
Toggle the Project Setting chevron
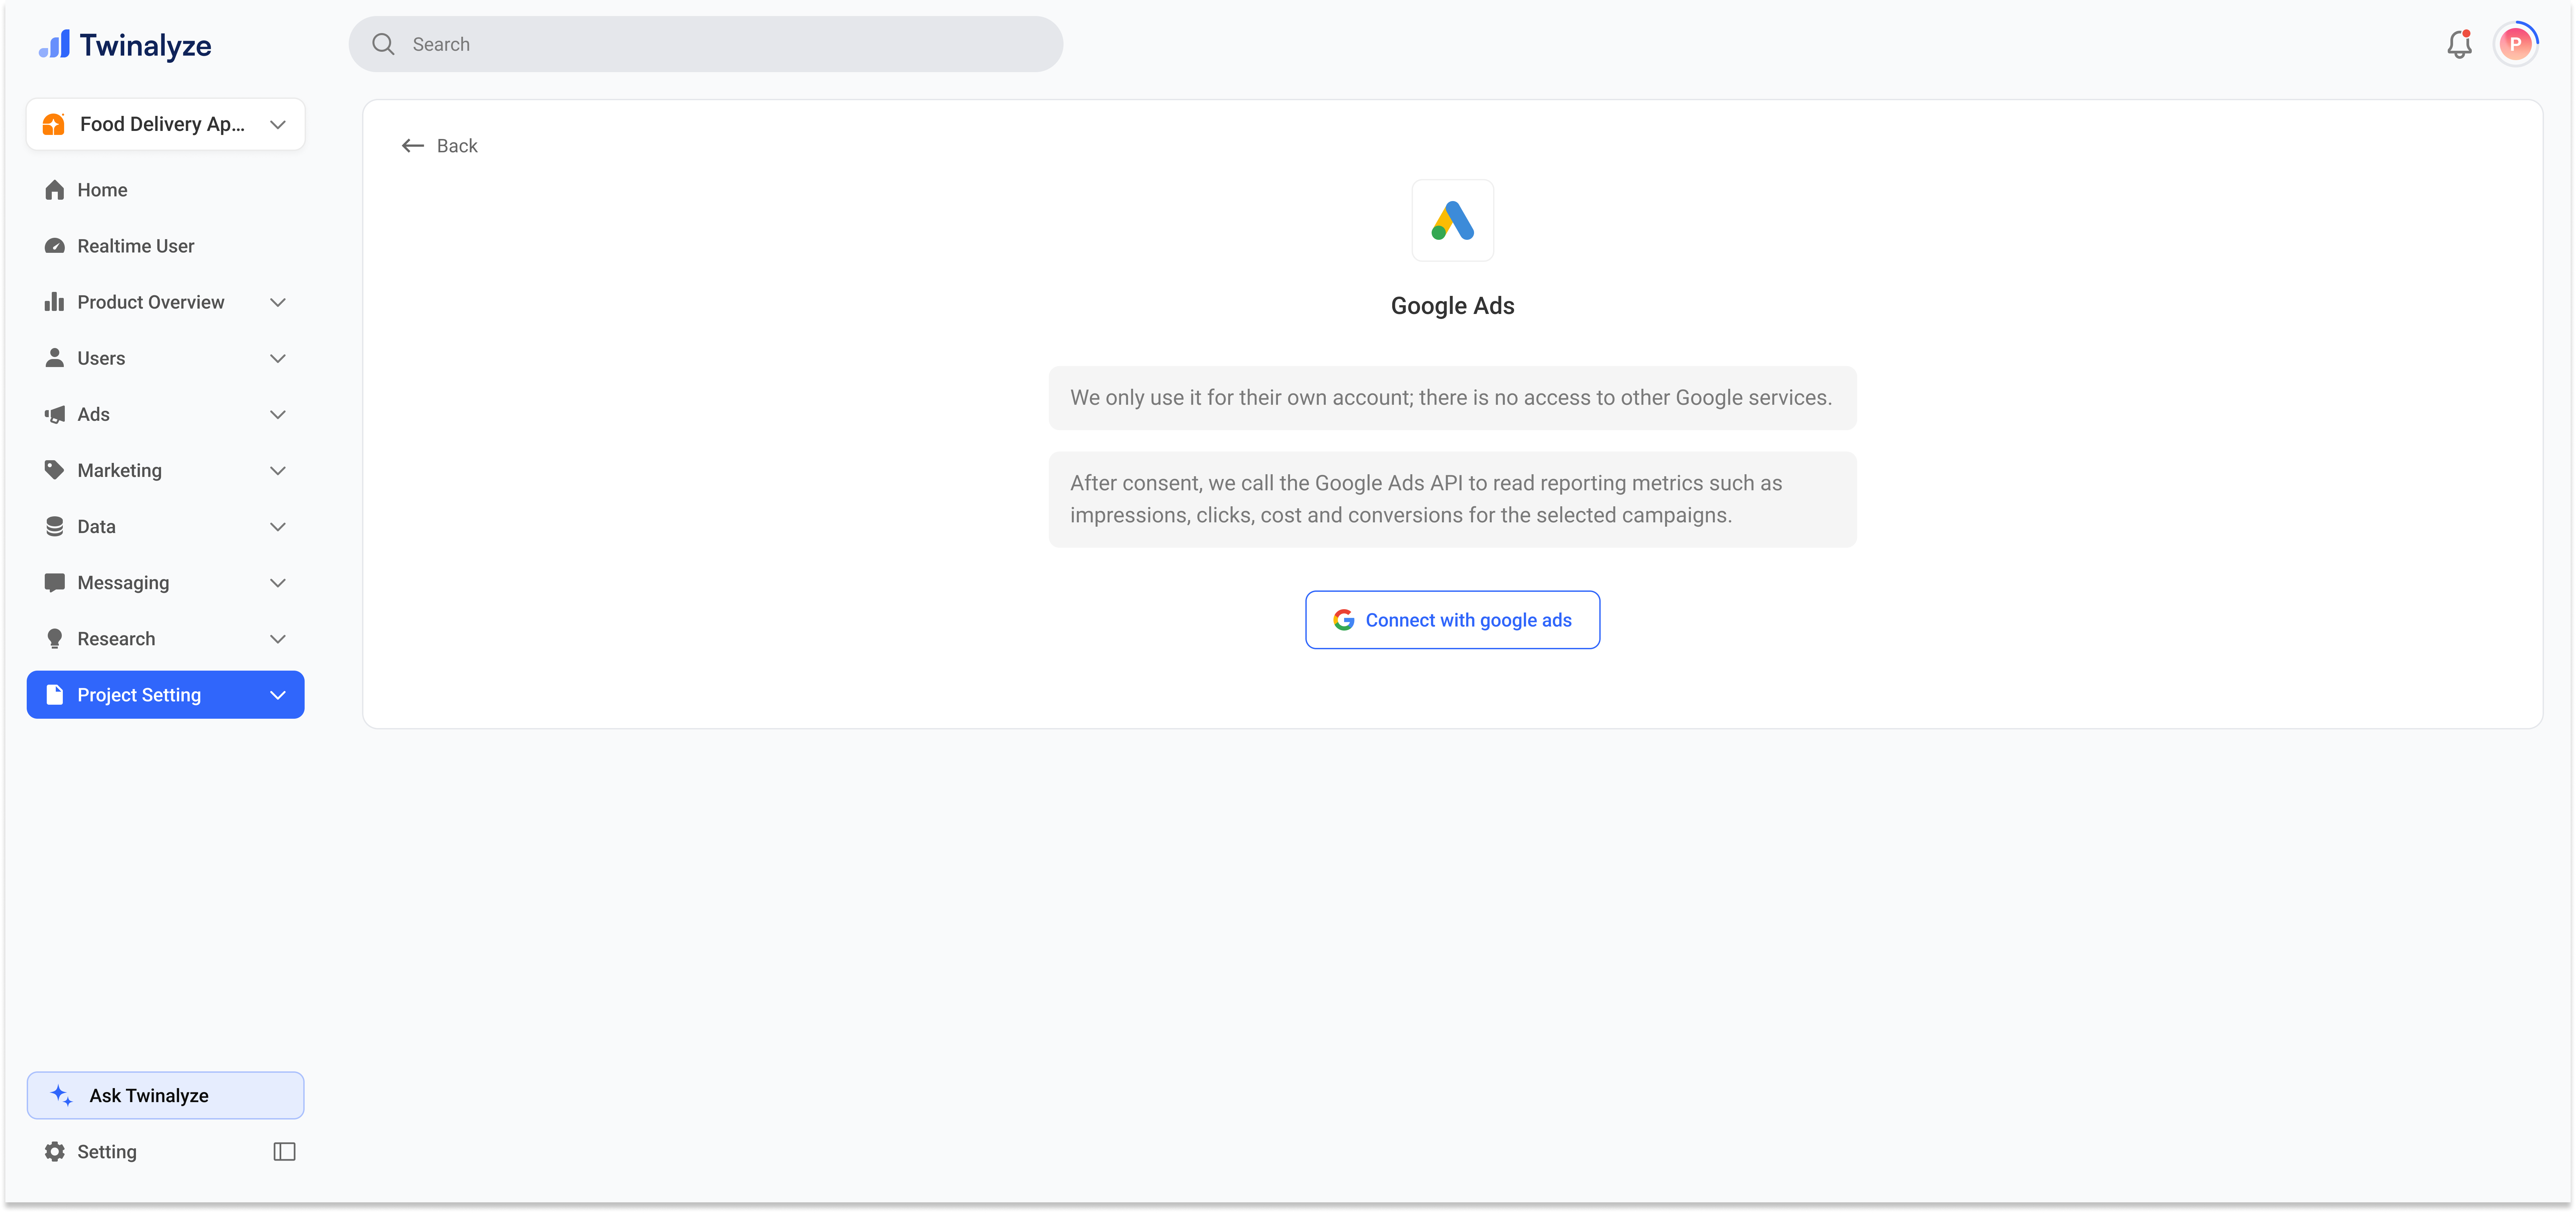pyautogui.click(x=278, y=695)
